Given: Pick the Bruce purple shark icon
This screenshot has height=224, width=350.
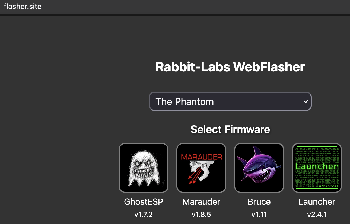Looking at the screenshot, I should point(259,168).
